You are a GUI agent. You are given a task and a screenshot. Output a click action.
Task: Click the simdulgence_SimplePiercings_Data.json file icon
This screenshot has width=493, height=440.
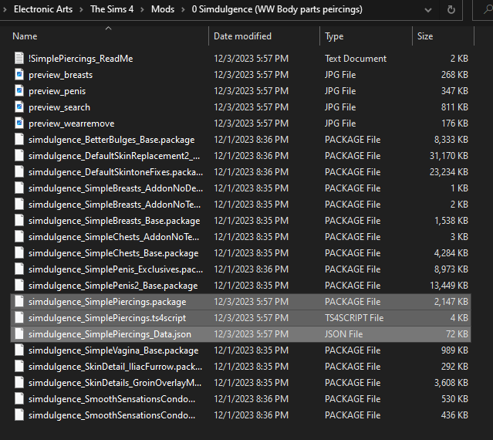point(19,334)
